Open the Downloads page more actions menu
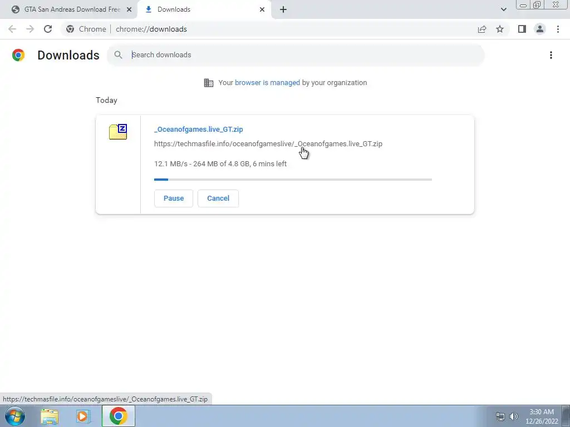 click(x=551, y=55)
